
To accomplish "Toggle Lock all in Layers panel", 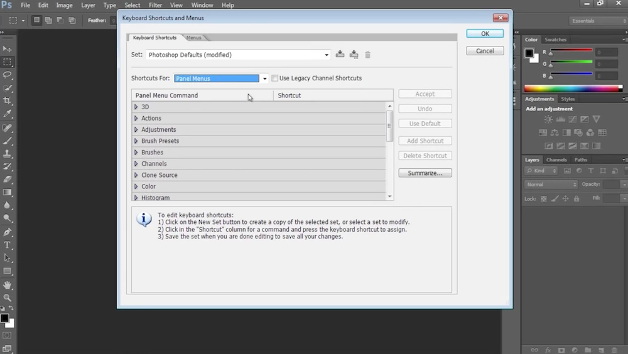I will click(x=577, y=198).
